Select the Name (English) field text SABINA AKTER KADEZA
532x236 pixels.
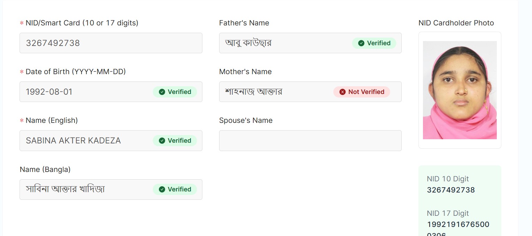(x=73, y=141)
